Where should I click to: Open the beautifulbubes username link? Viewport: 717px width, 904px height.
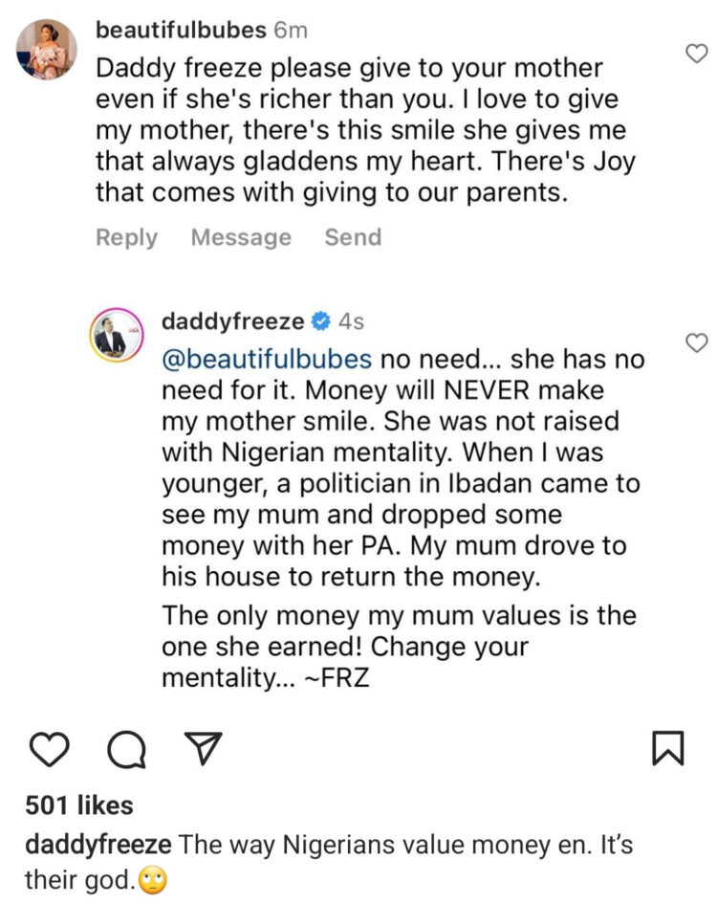click(181, 30)
